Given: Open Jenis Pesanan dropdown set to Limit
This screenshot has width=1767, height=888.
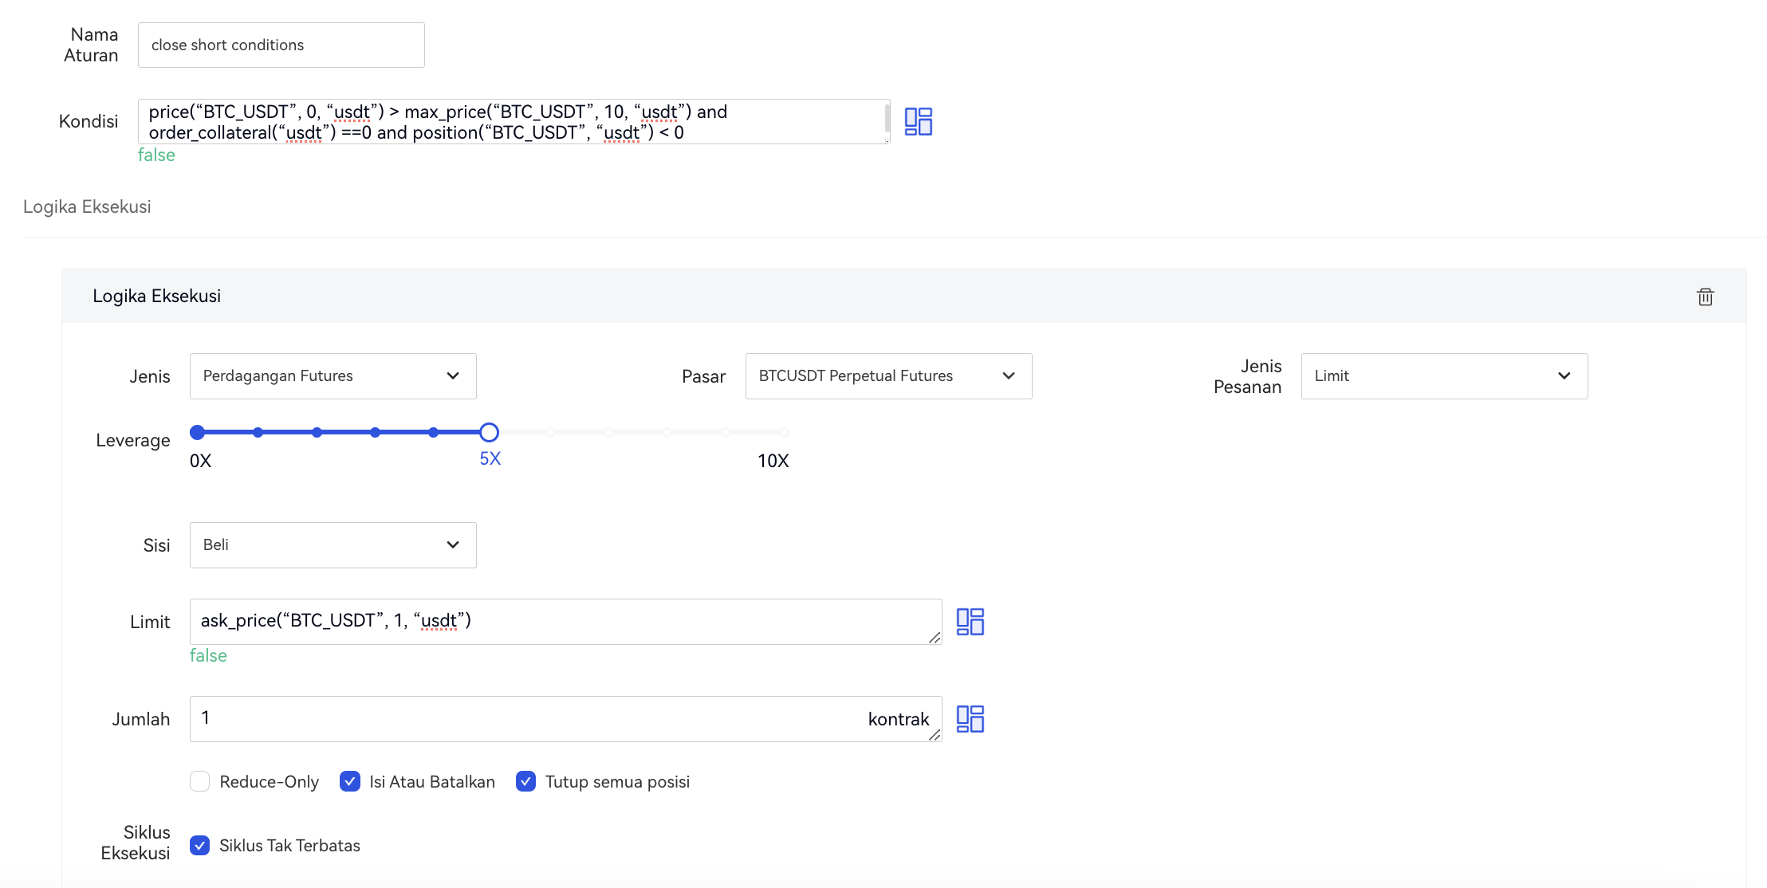Looking at the screenshot, I should tap(1443, 376).
